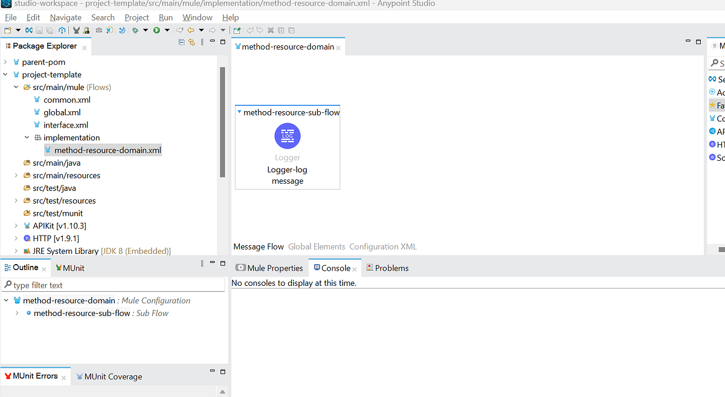725x397 pixels.
Task: Switch to the Configuration XML view
Action: pyautogui.click(x=382, y=246)
